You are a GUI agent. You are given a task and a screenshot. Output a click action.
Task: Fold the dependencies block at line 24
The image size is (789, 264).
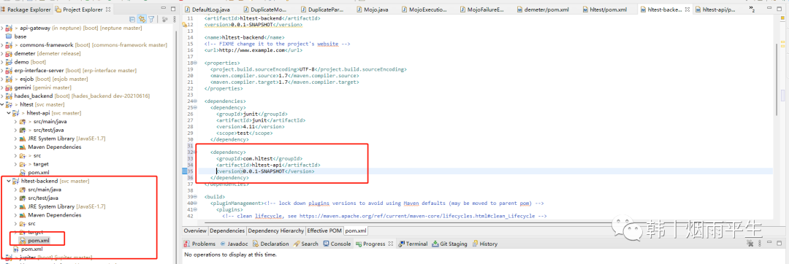click(x=195, y=101)
